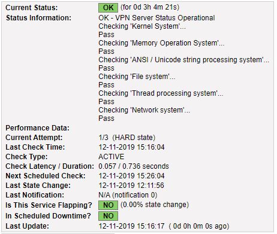Screen dimensions: 277x234
Task: Click the Flapping NO badge
Action: click(x=108, y=205)
